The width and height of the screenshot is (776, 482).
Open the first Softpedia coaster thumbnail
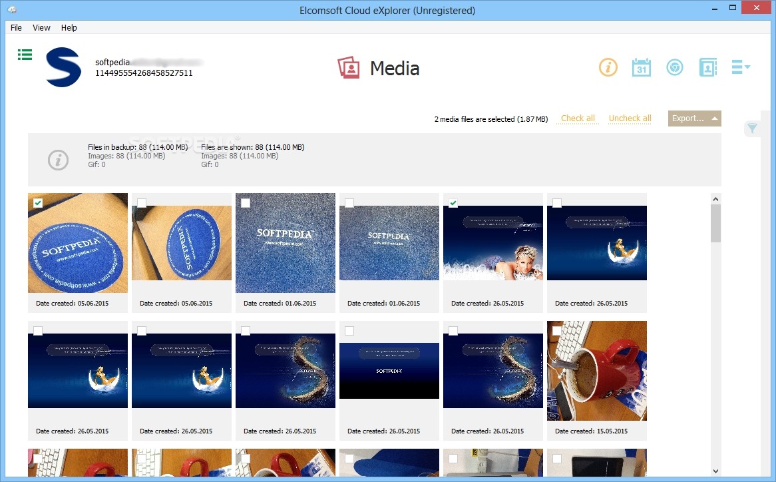click(x=78, y=243)
